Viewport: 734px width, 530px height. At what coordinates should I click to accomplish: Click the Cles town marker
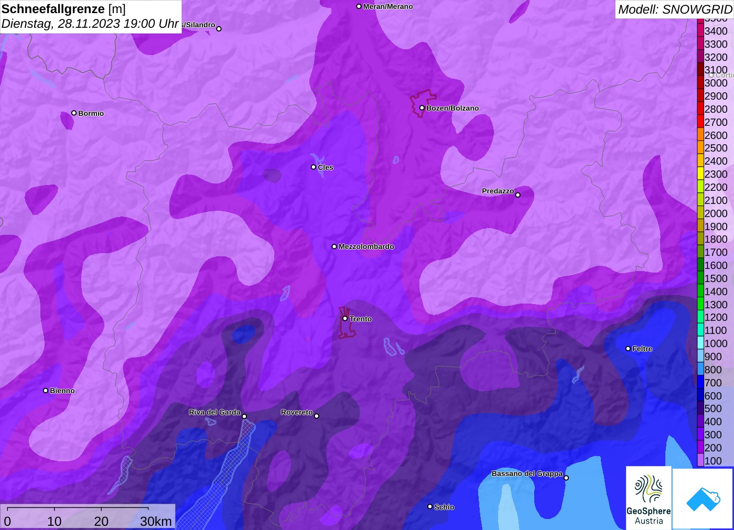coord(314,167)
